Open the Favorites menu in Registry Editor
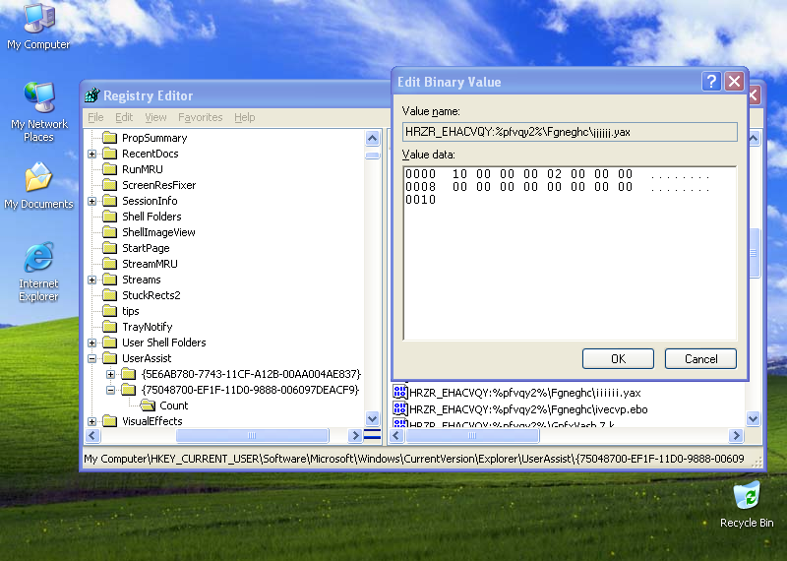The image size is (787, 561). [201, 117]
